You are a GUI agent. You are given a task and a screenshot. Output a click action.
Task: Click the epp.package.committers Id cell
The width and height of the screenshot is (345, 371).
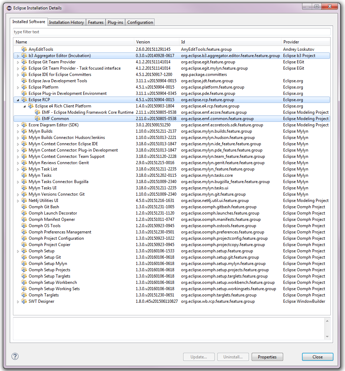pyautogui.click(x=204, y=75)
